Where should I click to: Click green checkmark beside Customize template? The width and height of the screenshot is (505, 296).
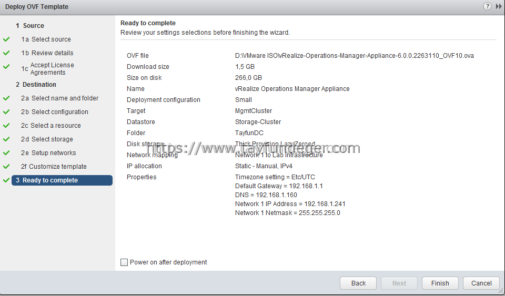[6, 167]
